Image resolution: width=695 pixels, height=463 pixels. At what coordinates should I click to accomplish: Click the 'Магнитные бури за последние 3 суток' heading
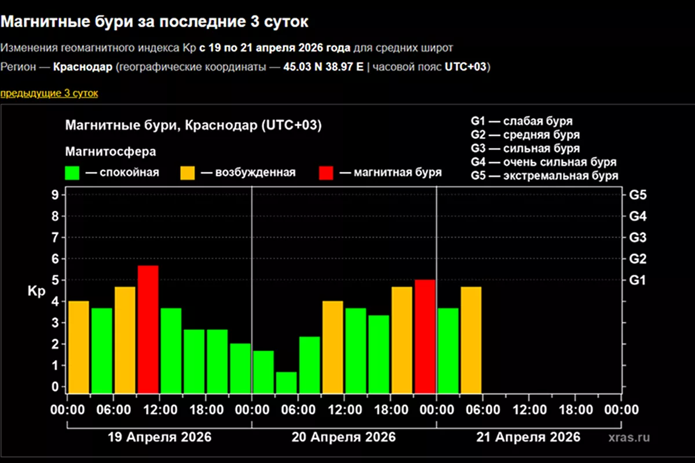[x=154, y=22]
